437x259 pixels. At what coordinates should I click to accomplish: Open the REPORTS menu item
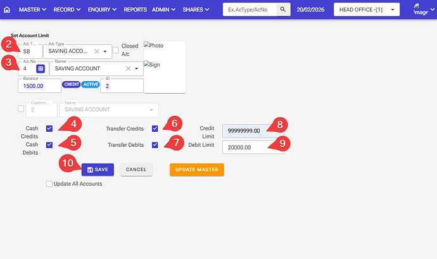pyautogui.click(x=136, y=10)
